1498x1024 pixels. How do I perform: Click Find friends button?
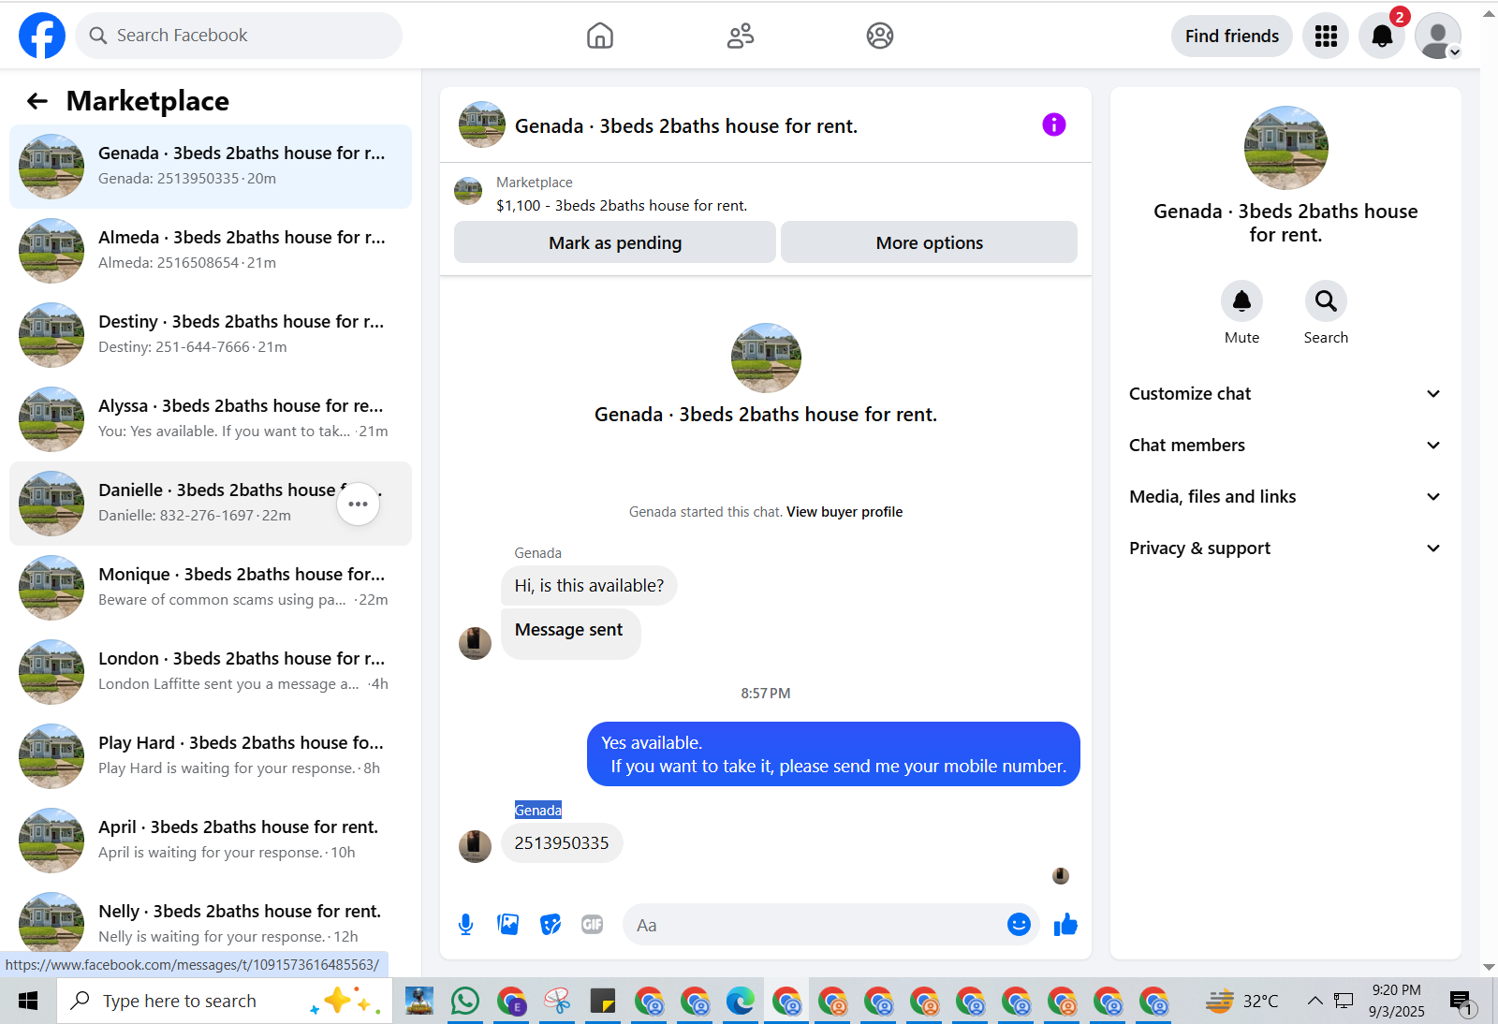coord(1231,36)
